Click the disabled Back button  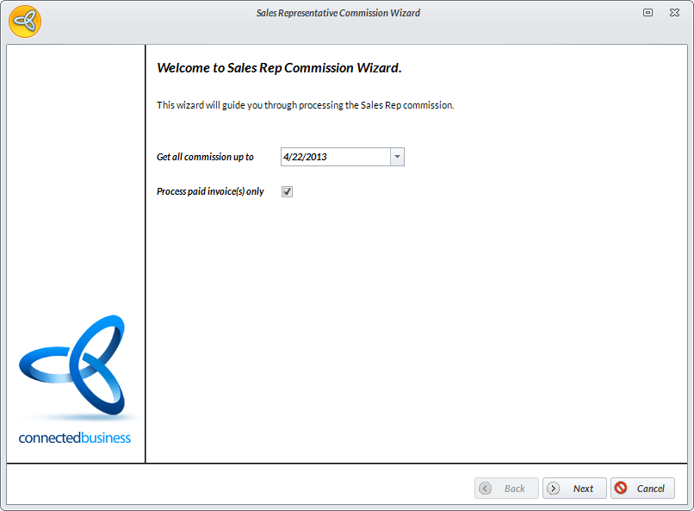click(506, 488)
